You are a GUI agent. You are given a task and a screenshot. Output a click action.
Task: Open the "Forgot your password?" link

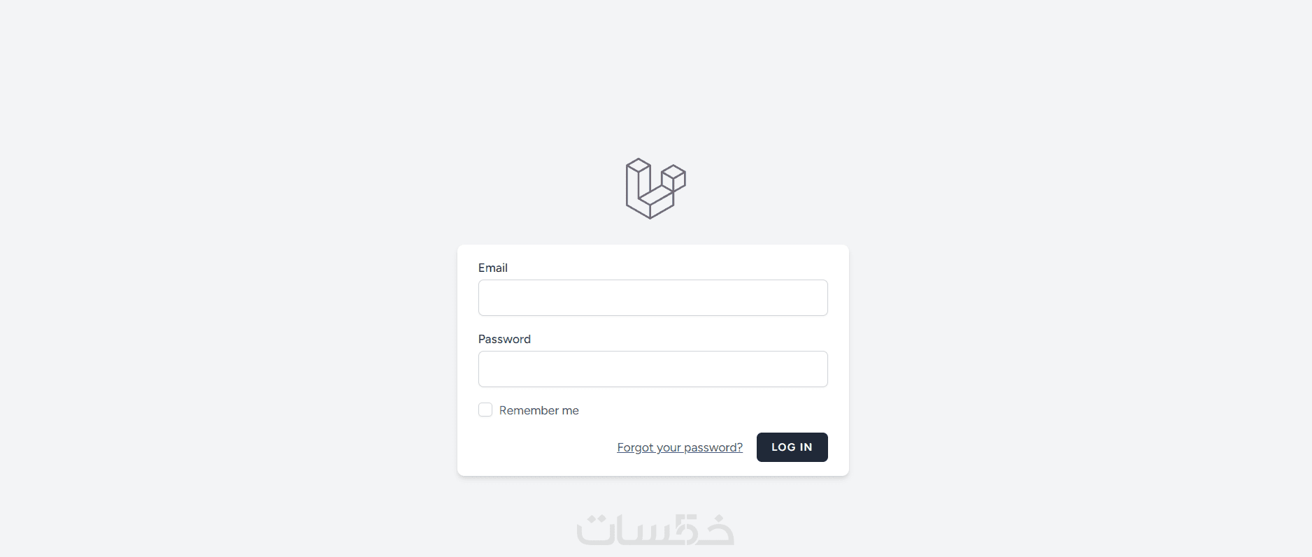tap(679, 447)
